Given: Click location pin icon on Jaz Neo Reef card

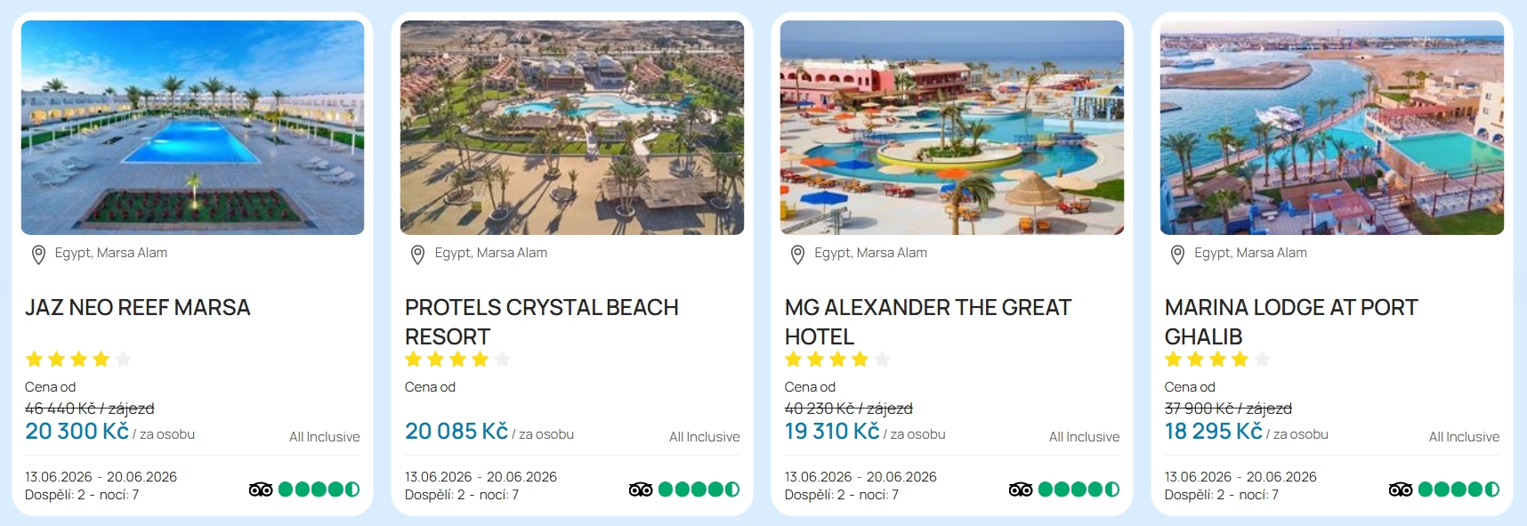Looking at the screenshot, I should [x=38, y=255].
